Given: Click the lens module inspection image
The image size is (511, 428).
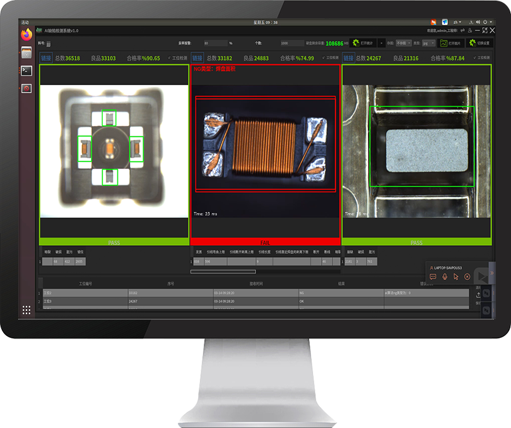Looking at the screenshot, I should tap(114, 151).
